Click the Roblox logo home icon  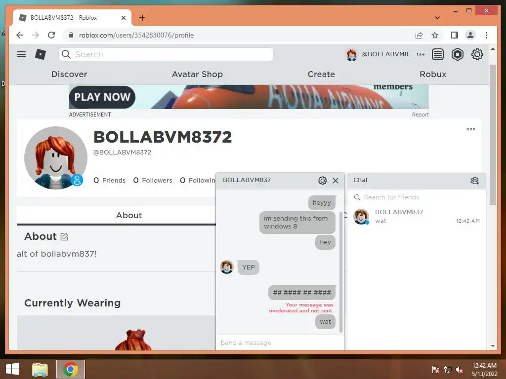(x=41, y=54)
